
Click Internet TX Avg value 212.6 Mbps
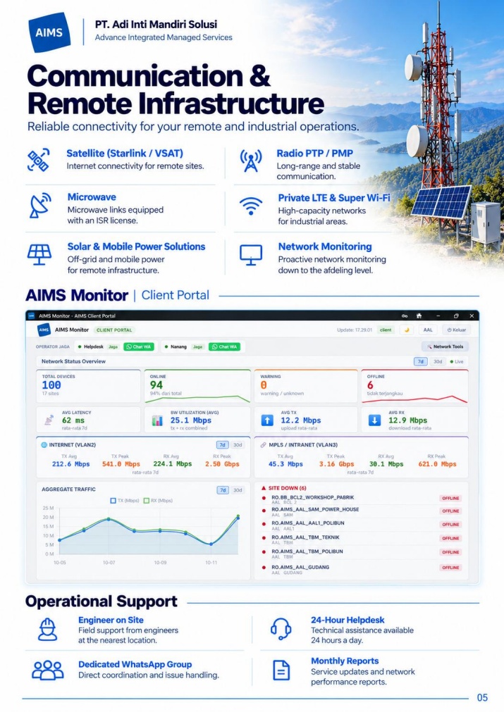point(71,464)
